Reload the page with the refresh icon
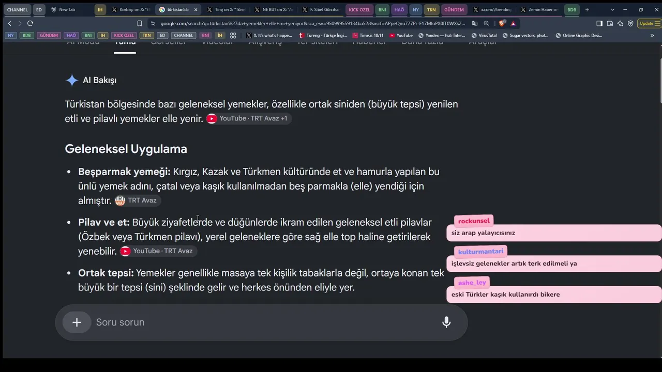Viewport: 662px width, 372px height. (x=30, y=23)
